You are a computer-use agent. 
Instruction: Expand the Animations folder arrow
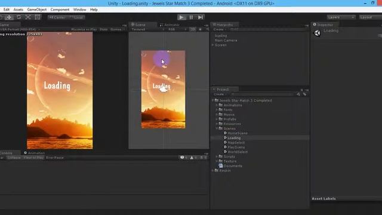click(217, 105)
